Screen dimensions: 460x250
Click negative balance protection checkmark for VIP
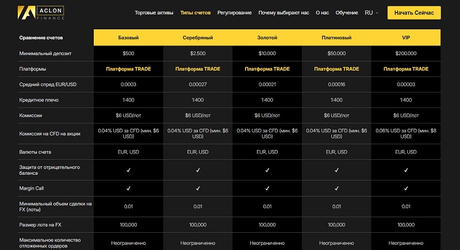[406, 171]
